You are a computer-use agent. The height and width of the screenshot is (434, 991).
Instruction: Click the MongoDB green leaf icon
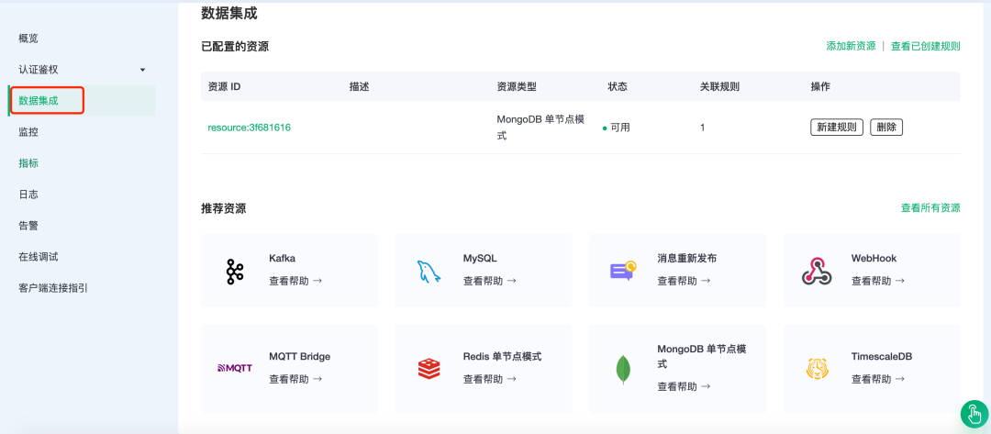tap(624, 370)
